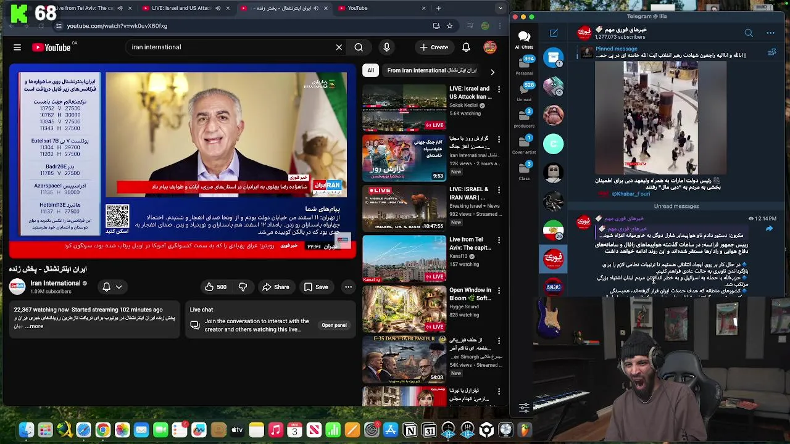Open the Iran International channel name link
790x444 pixels.
[56, 283]
